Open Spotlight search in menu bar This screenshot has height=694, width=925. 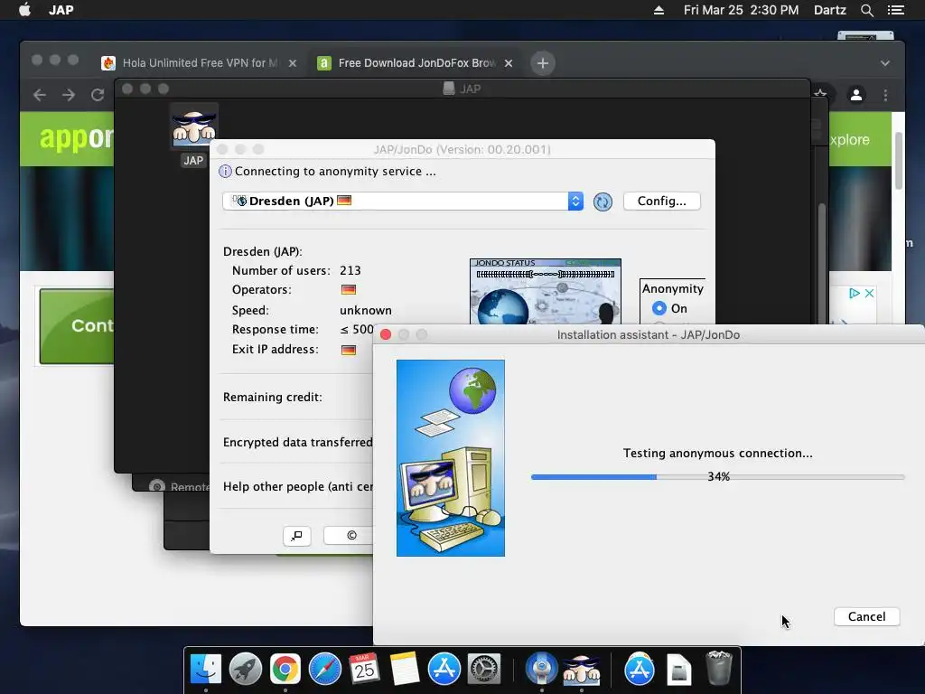point(866,10)
